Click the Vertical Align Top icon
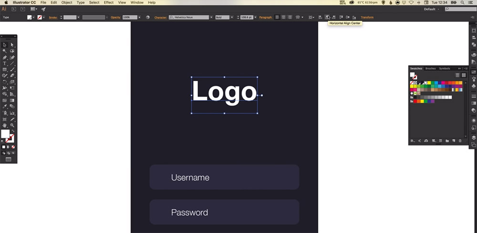The image size is (477, 233). [341, 17]
